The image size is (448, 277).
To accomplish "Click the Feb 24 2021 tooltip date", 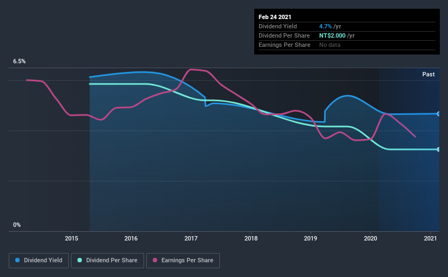I will coord(275,17).
